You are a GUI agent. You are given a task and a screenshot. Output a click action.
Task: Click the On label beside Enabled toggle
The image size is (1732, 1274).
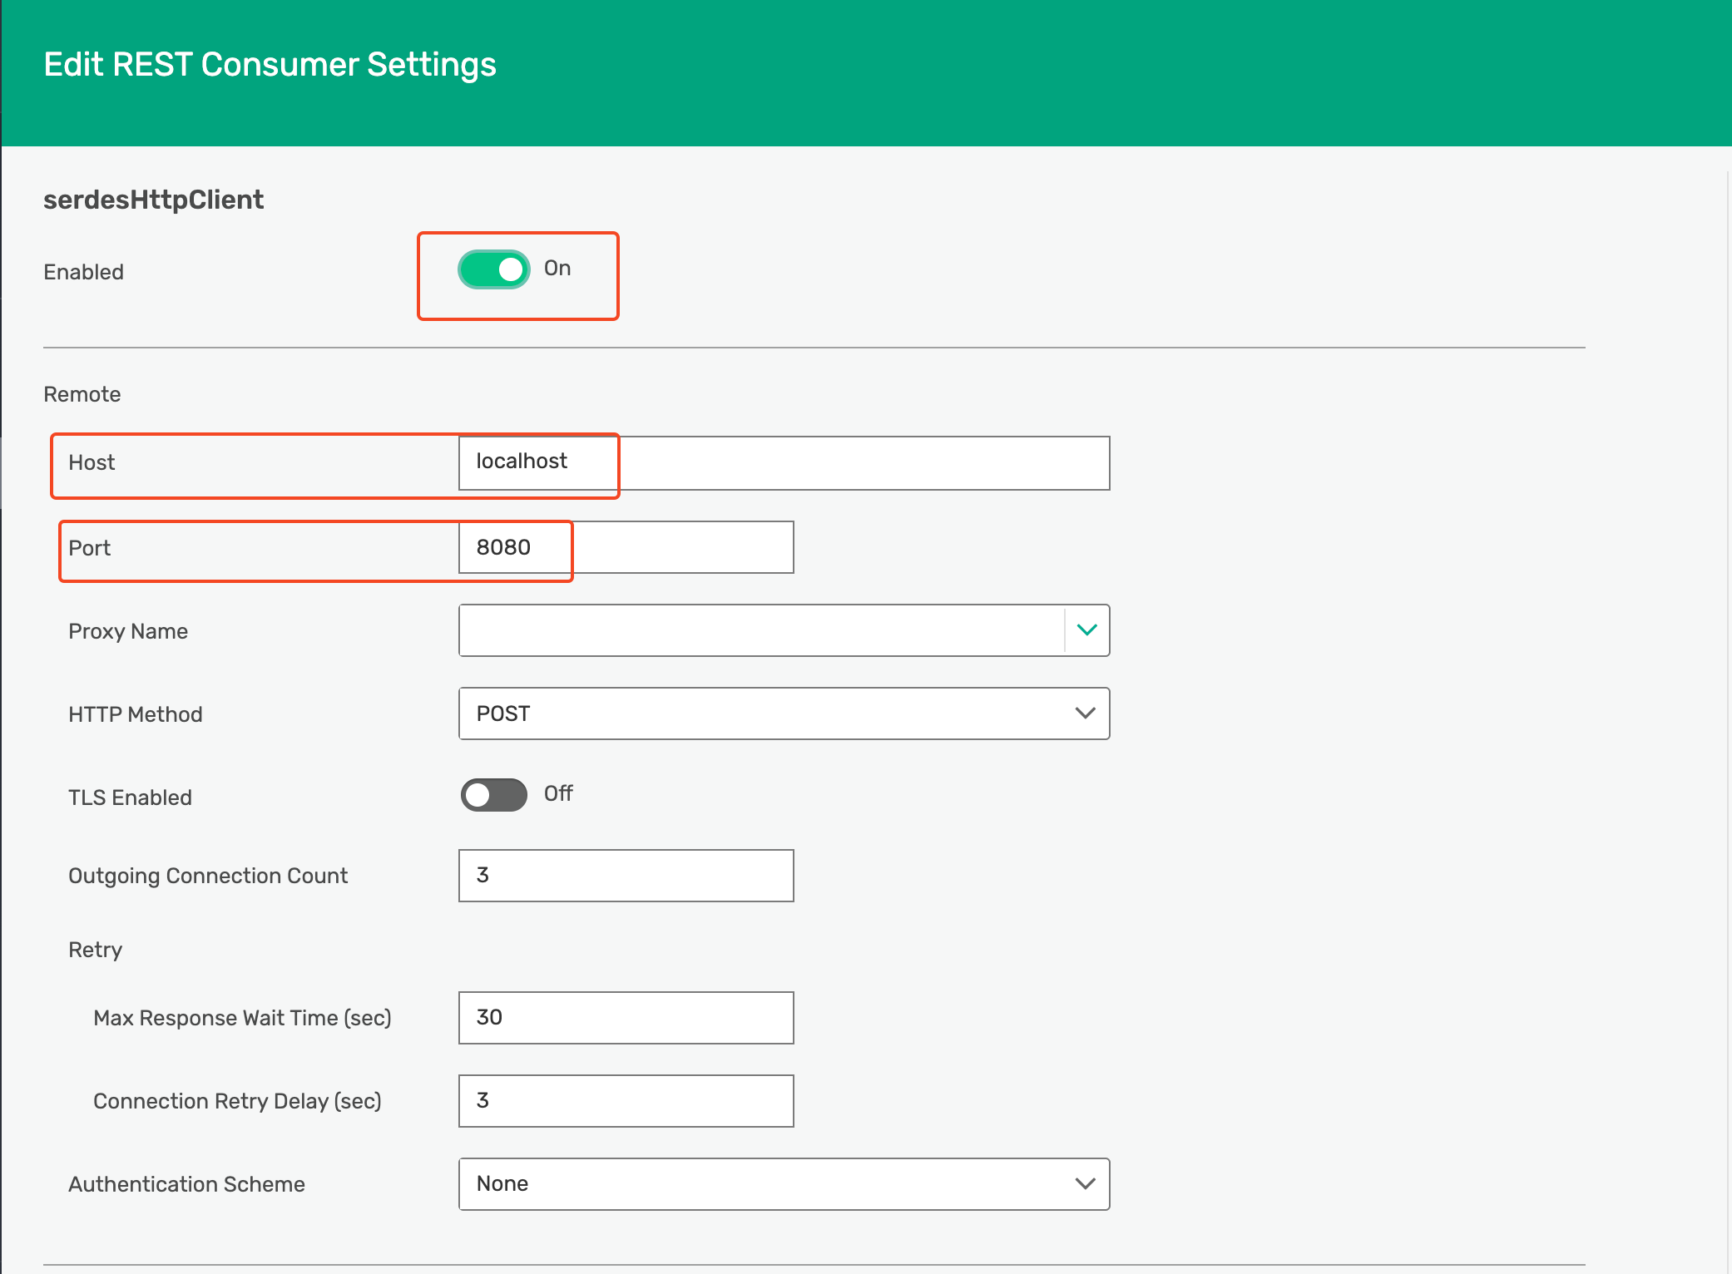(x=557, y=269)
